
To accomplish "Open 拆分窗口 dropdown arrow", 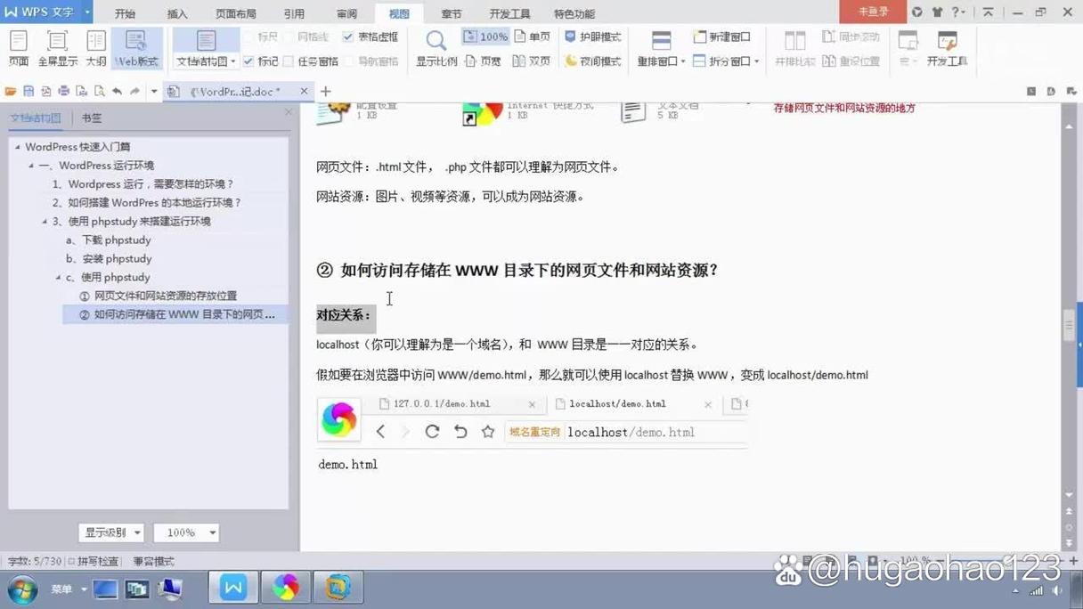I will [x=756, y=61].
